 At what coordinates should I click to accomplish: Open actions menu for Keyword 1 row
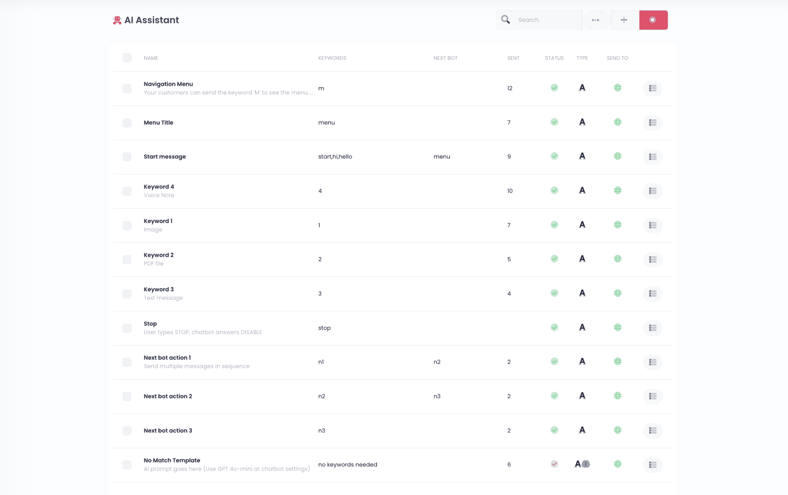(x=653, y=225)
